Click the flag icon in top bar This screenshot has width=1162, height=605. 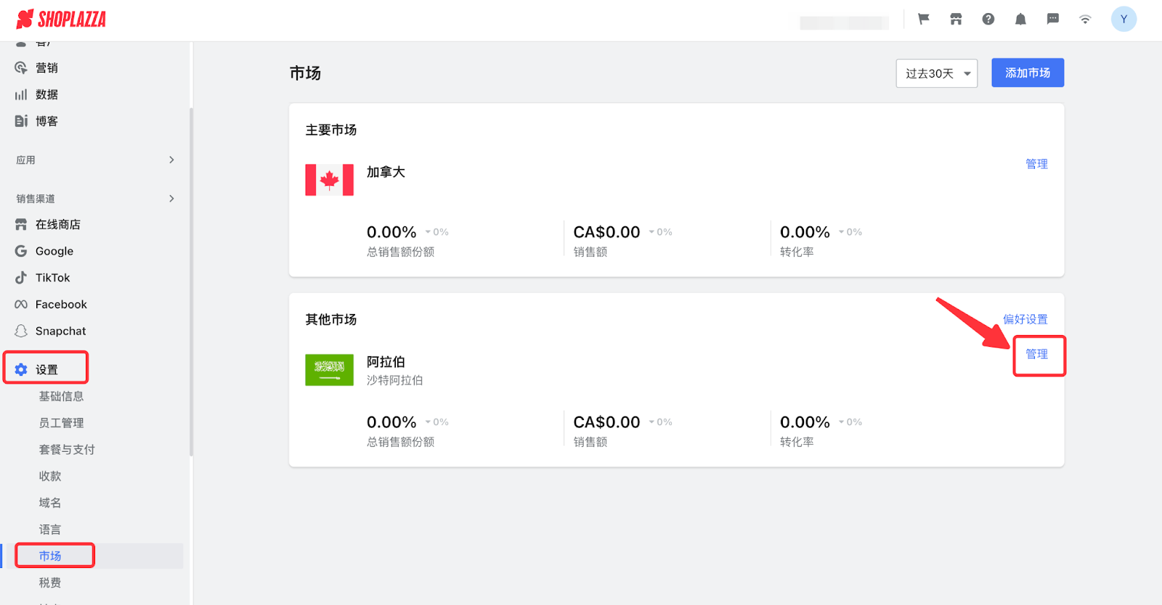[x=924, y=20]
